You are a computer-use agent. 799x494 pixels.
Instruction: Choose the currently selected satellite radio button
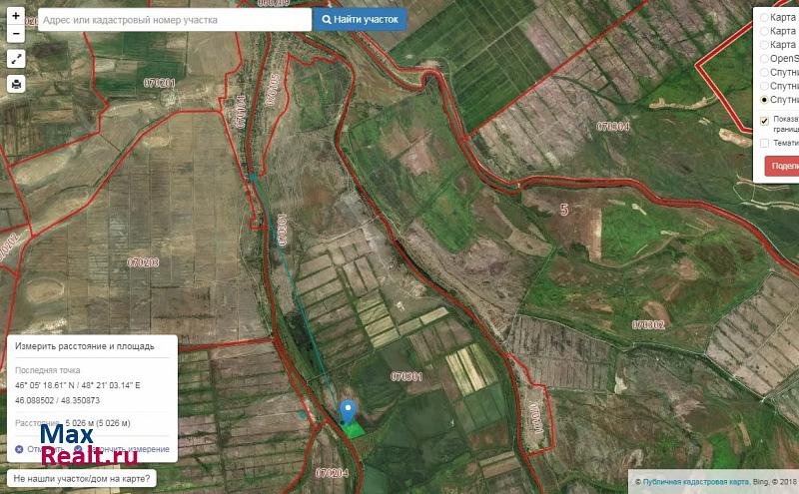pyautogui.click(x=765, y=100)
